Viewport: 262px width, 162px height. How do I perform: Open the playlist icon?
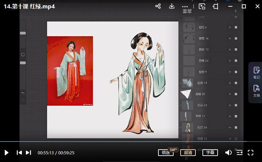click(x=239, y=153)
